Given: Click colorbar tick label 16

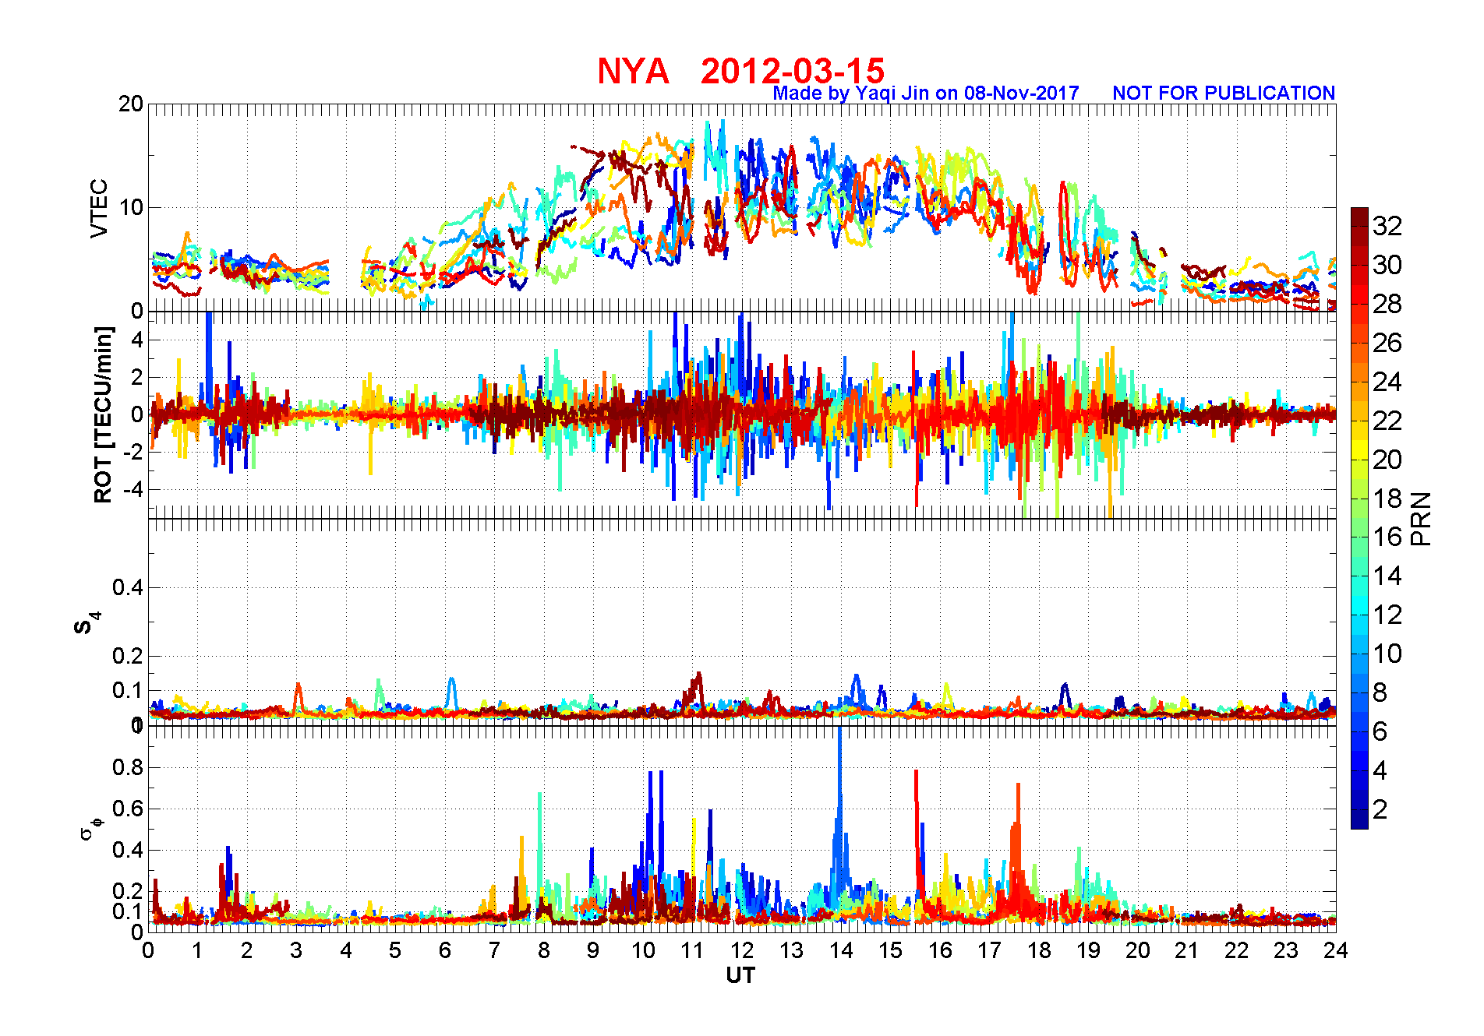Looking at the screenshot, I should (x=1387, y=537).
